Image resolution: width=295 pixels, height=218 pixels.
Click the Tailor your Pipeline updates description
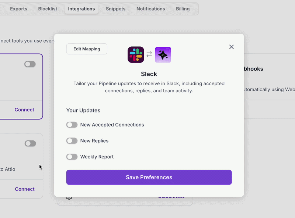(x=149, y=87)
